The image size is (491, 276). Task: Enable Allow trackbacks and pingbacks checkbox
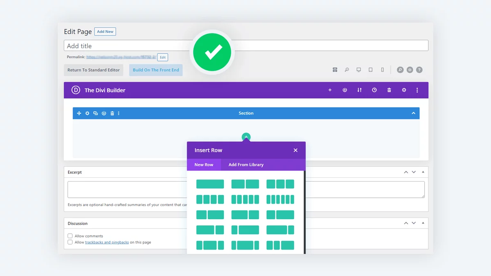(70, 242)
